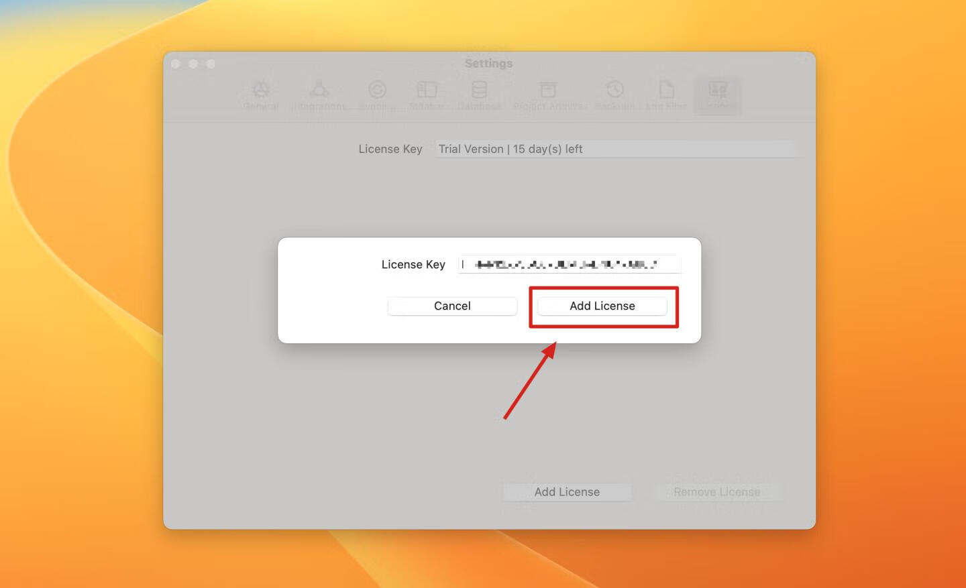The width and height of the screenshot is (966, 588).
Task: Open the General settings tab
Action: [261, 96]
